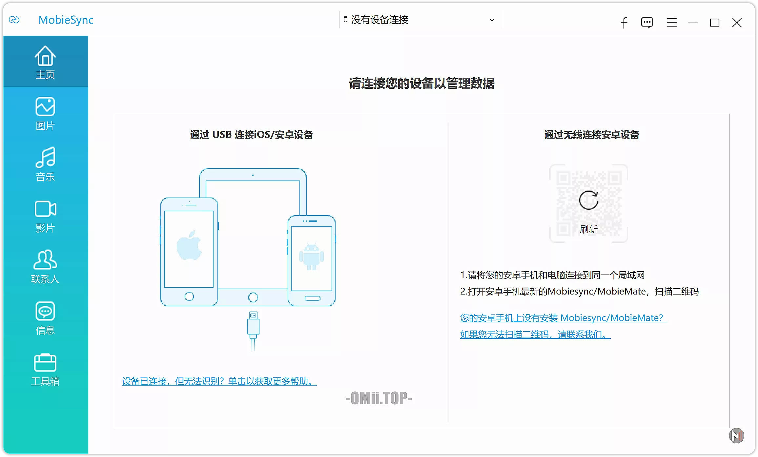The height and width of the screenshot is (457, 758).
Task: Open the 图片 photos section
Action: 45,113
